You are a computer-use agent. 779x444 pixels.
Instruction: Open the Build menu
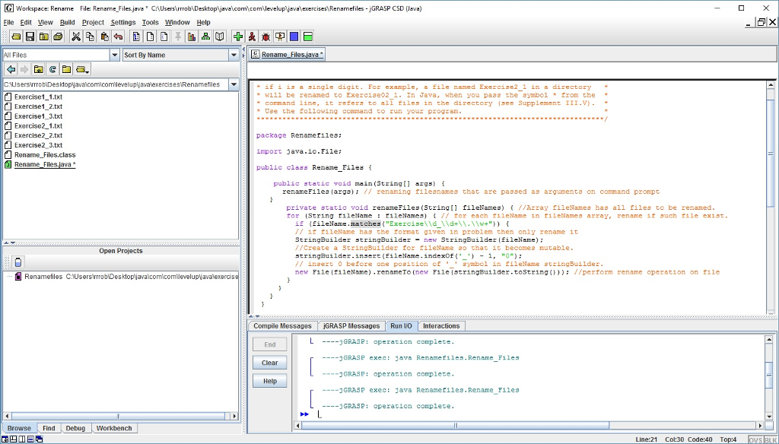(x=67, y=22)
